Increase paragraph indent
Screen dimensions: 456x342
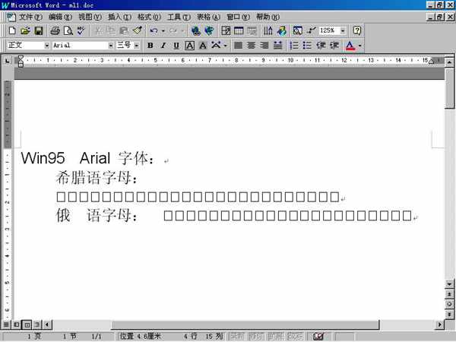pyautogui.click(x=334, y=46)
